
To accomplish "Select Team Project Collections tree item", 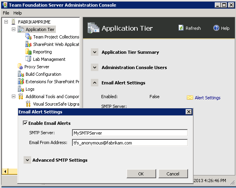I will pyautogui.click(x=56, y=37).
